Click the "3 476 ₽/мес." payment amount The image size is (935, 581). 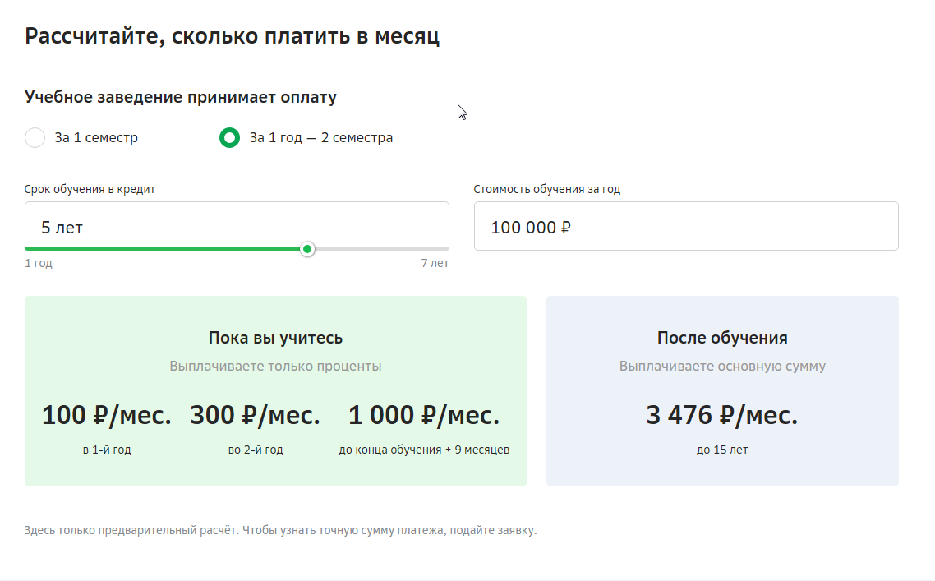721,415
